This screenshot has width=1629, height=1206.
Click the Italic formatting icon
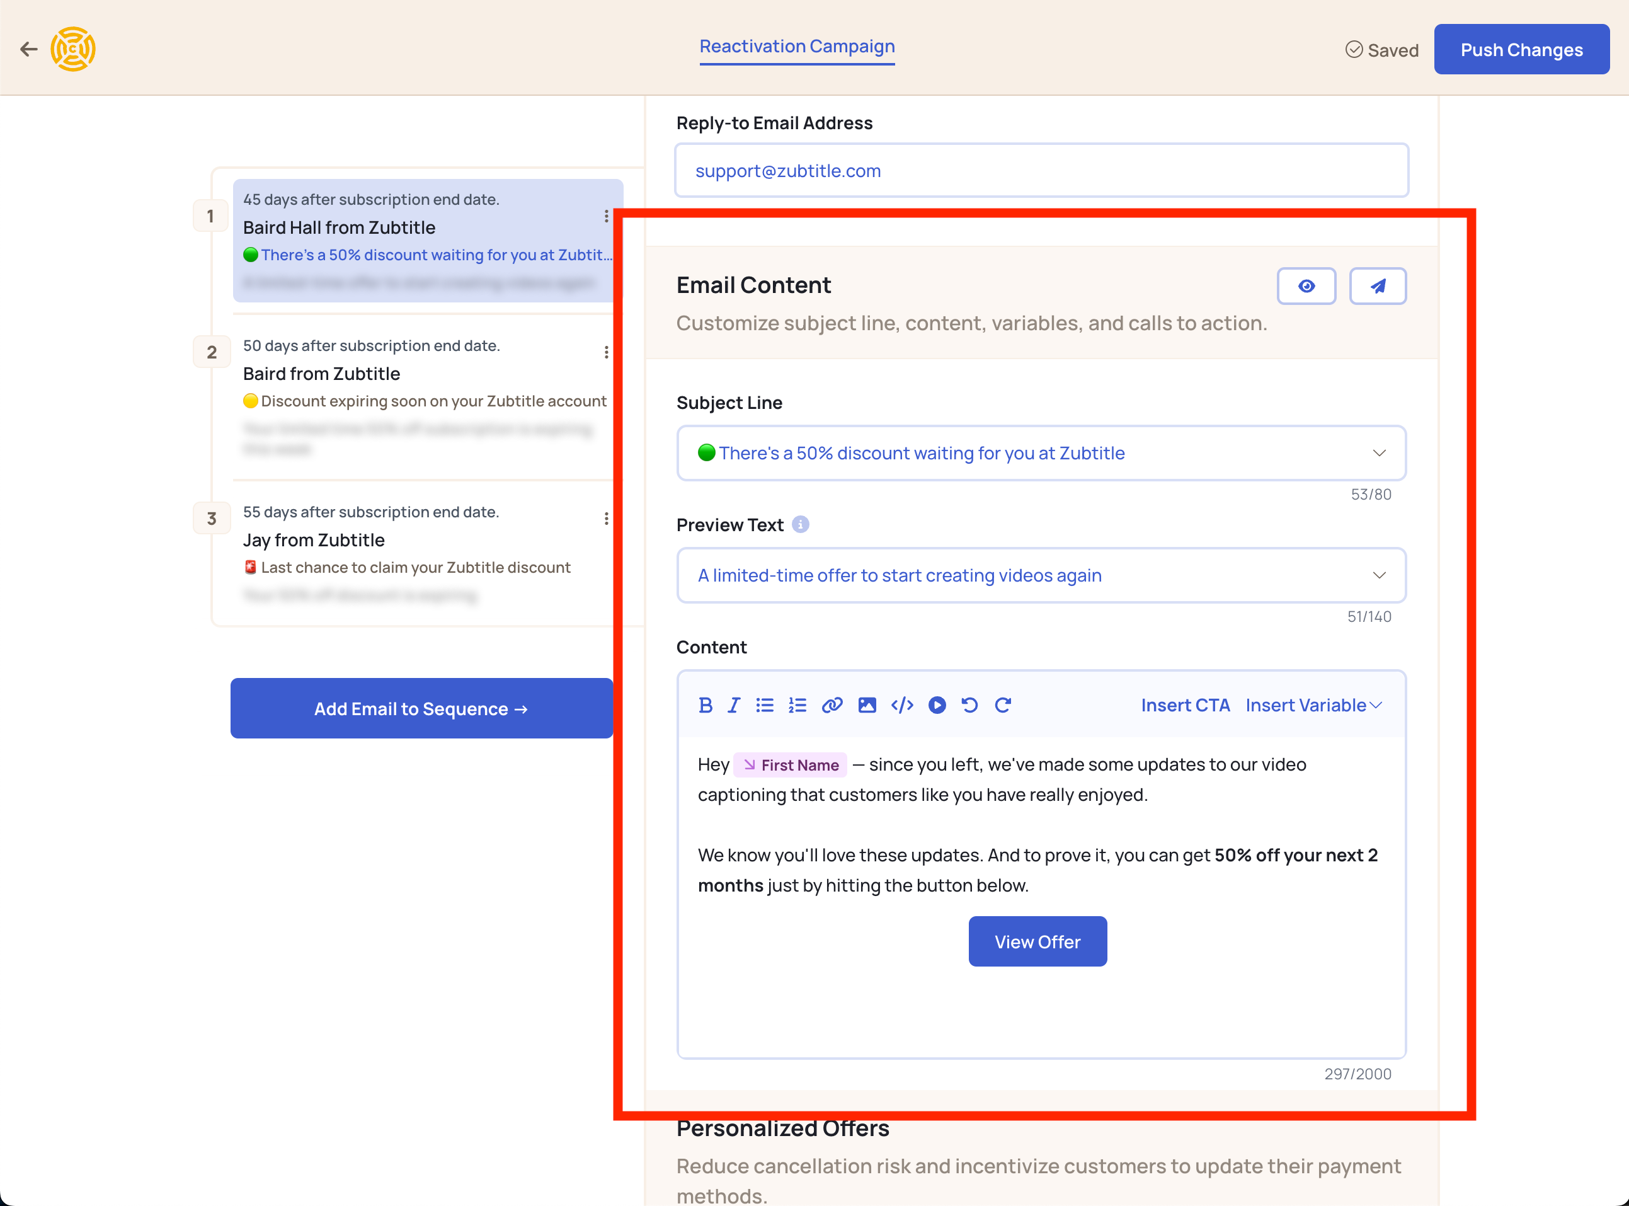click(x=733, y=705)
